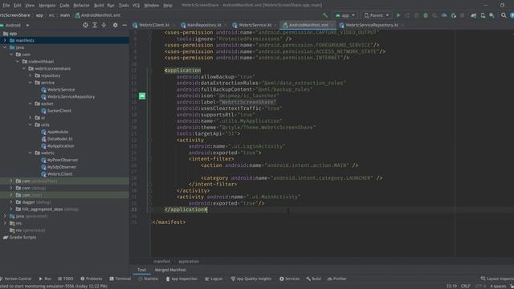Open the File menu
The height and width of the screenshot is (289, 514).
6,6
